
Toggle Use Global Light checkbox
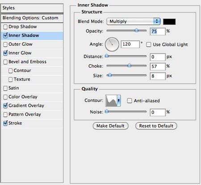coord(148,44)
